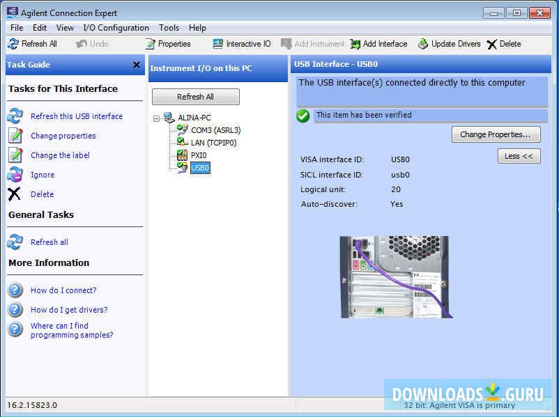Click the Refresh All toolbar icon
The image size is (559, 417).
tap(13, 44)
